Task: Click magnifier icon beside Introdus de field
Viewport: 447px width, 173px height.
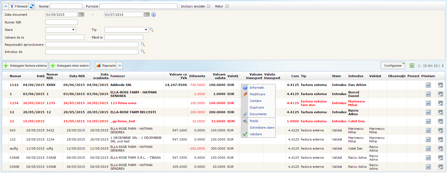Action: [x=143, y=52]
